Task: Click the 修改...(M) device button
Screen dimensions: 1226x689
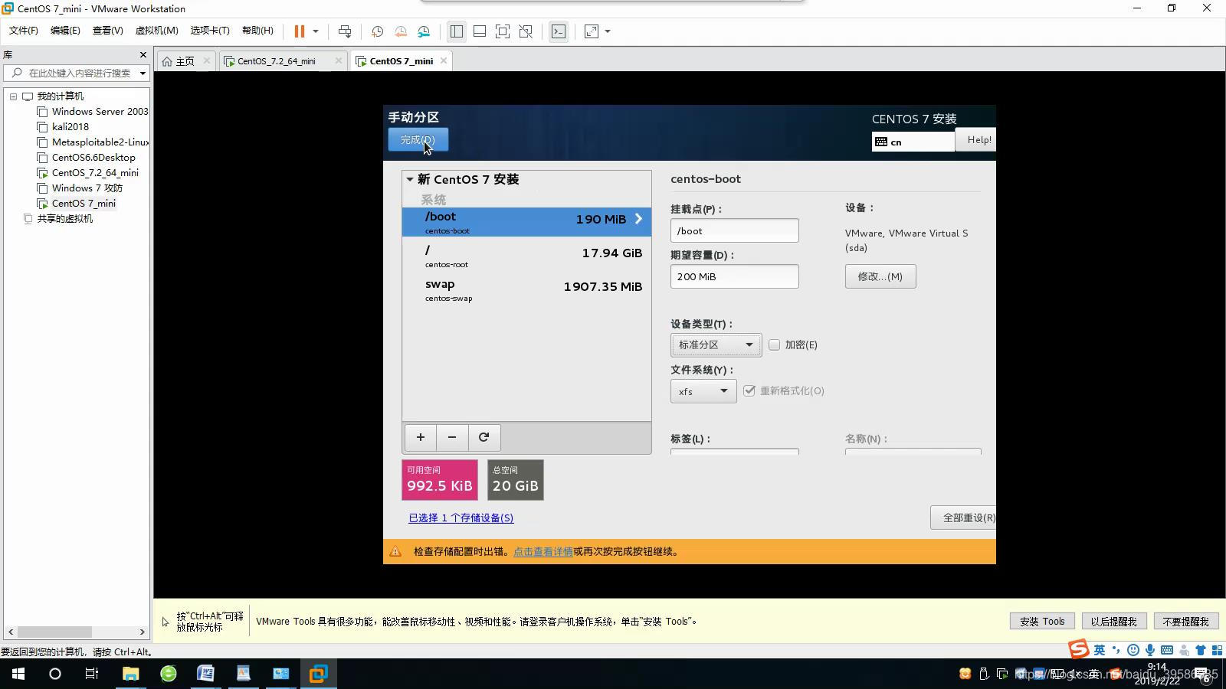Action: click(880, 276)
